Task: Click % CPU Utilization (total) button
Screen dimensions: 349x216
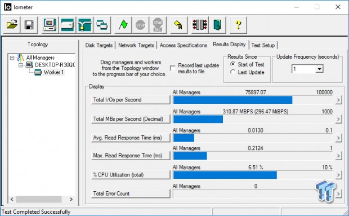Action: pos(131,175)
